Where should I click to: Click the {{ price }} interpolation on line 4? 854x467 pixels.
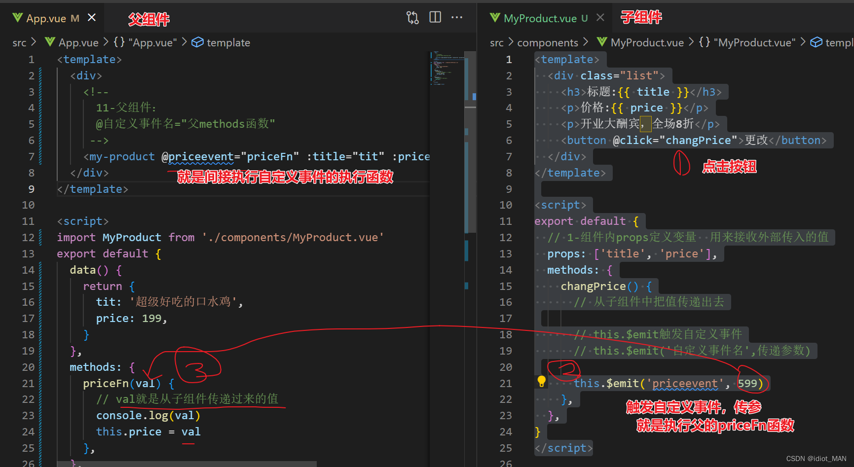(646, 108)
